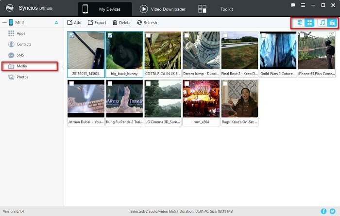Check the mm_x264 checkbox
Screen dimensions: 340x216
pos(187,83)
